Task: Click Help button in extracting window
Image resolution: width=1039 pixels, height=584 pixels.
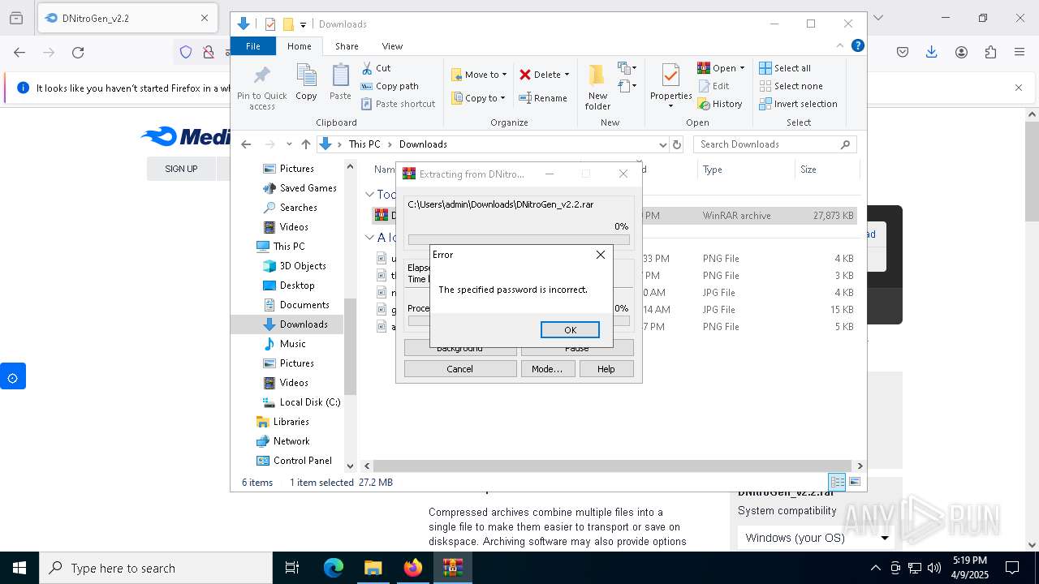Action: tap(606, 368)
